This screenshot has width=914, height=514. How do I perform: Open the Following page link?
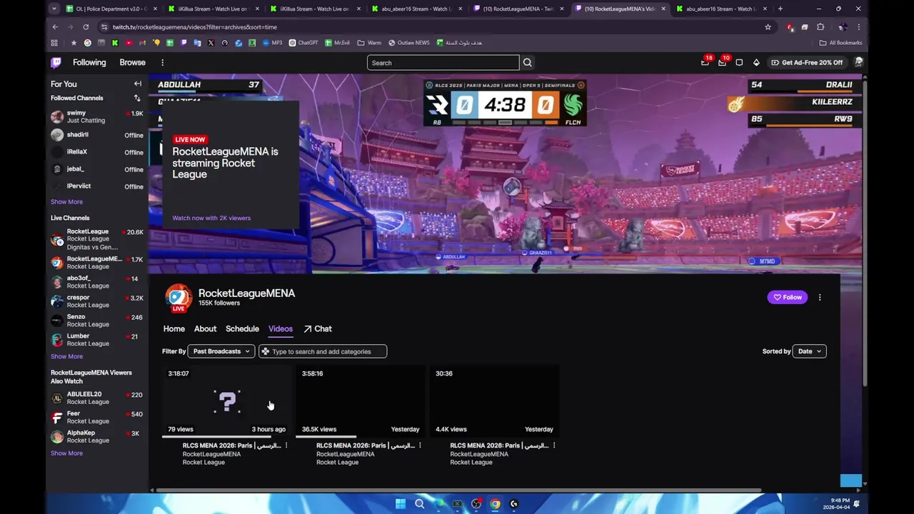pyautogui.click(x=89, y=63)
